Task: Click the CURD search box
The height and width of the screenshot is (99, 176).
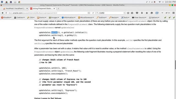Action: [111, 13]
